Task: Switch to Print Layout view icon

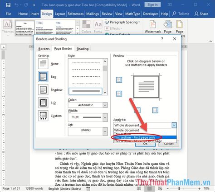Action: coord(149,188)
